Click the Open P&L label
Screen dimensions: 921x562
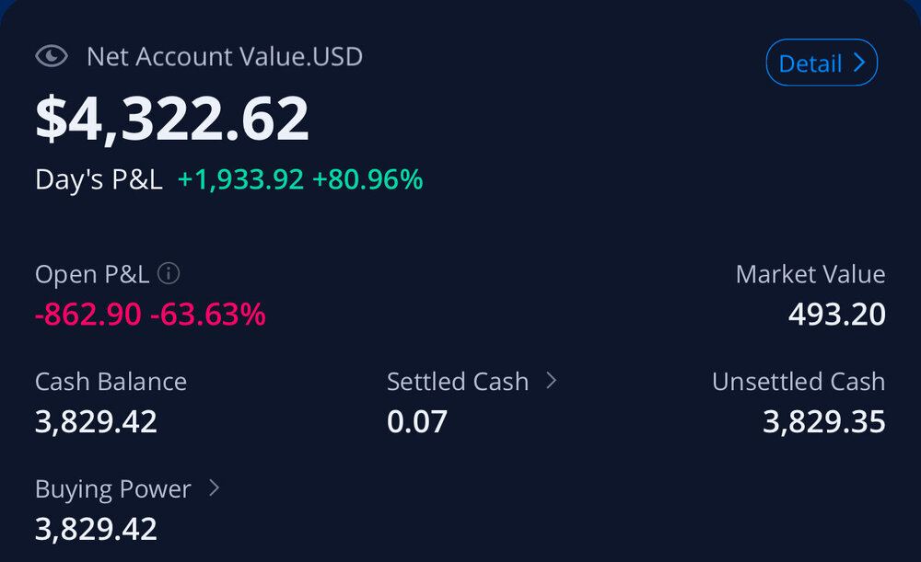click(92, 274)
